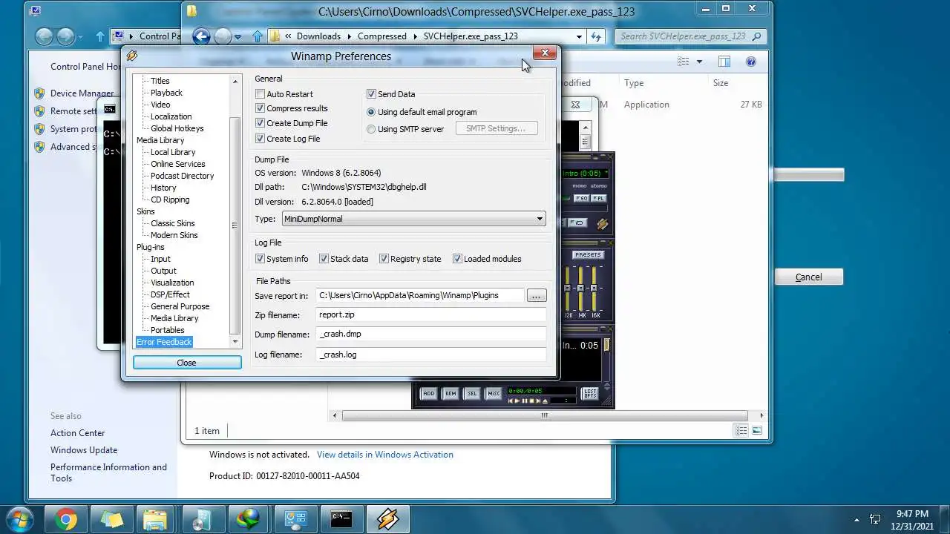
Task: Expand the Downloads breadcrumb arrow
Action: tap(349, 36)
